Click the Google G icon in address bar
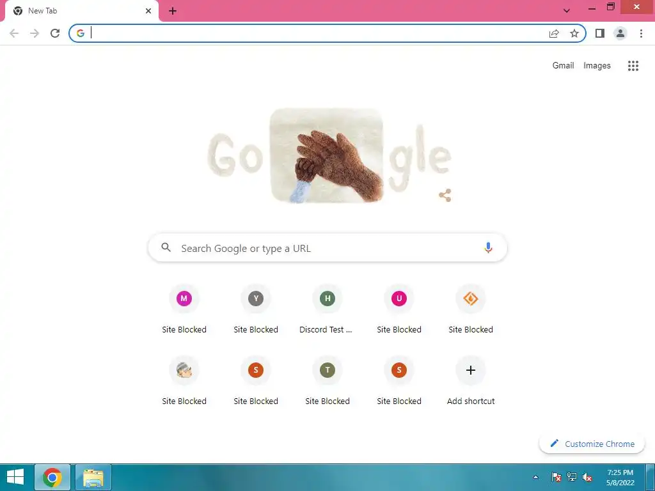Screen dimensions: 655x491 pyautogui.click(x=81, y=33)
